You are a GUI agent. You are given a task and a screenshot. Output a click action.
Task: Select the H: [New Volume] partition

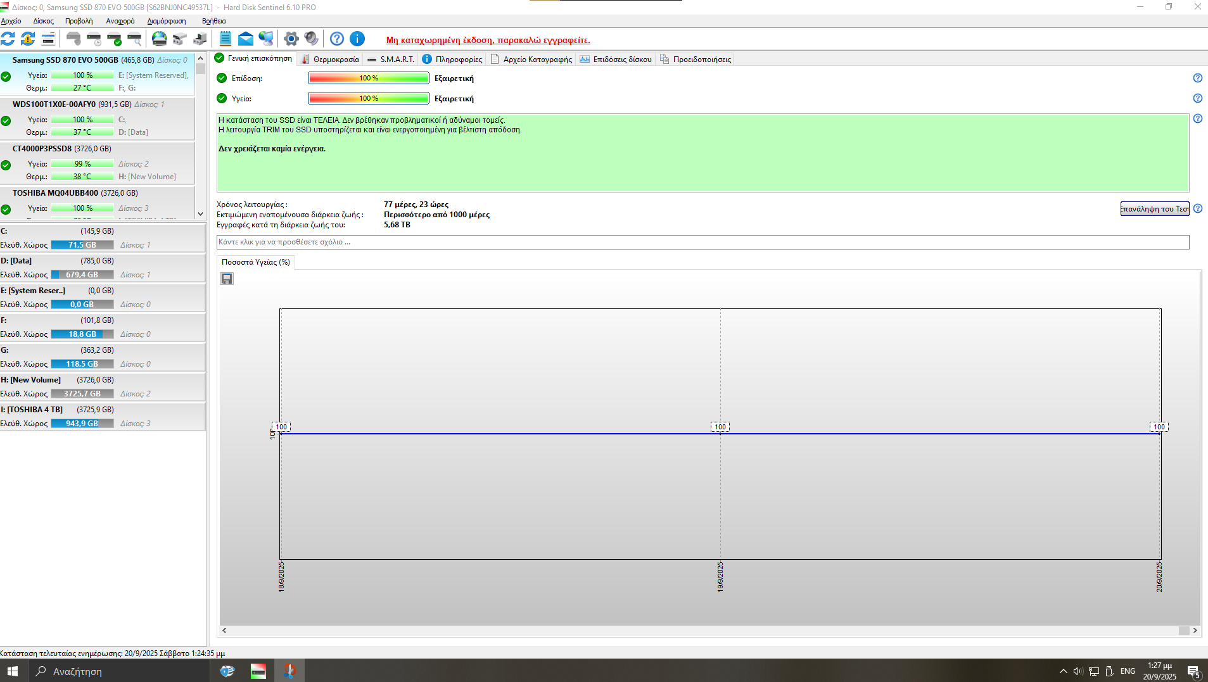(x=103, y=387)
